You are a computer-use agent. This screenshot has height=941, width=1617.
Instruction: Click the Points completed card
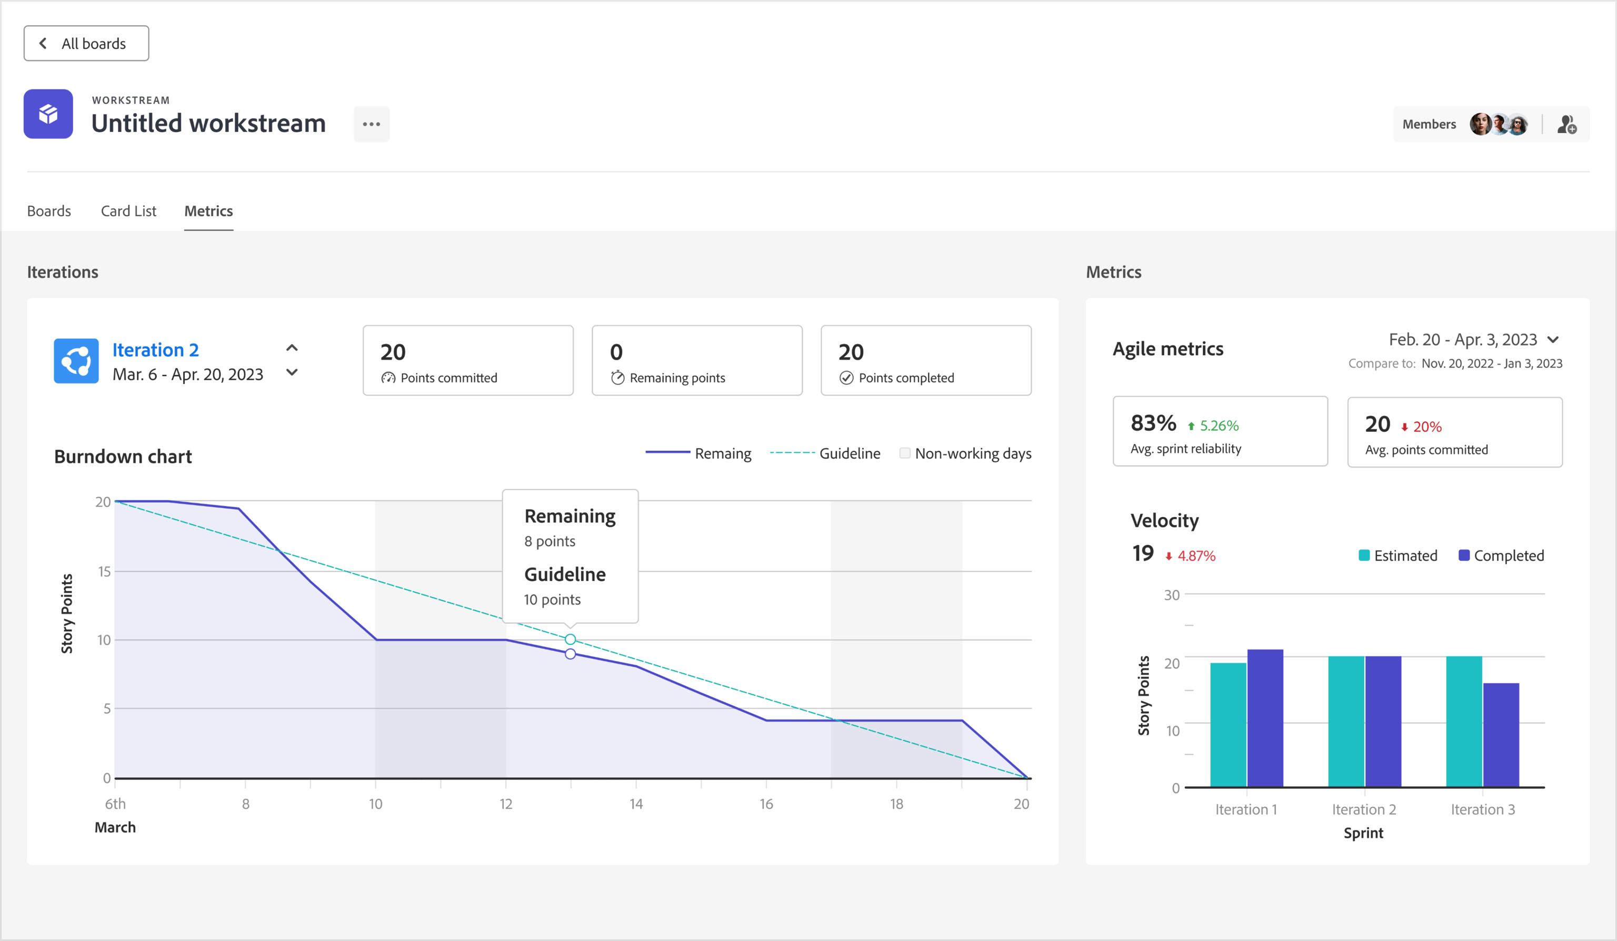click(926, 360)
